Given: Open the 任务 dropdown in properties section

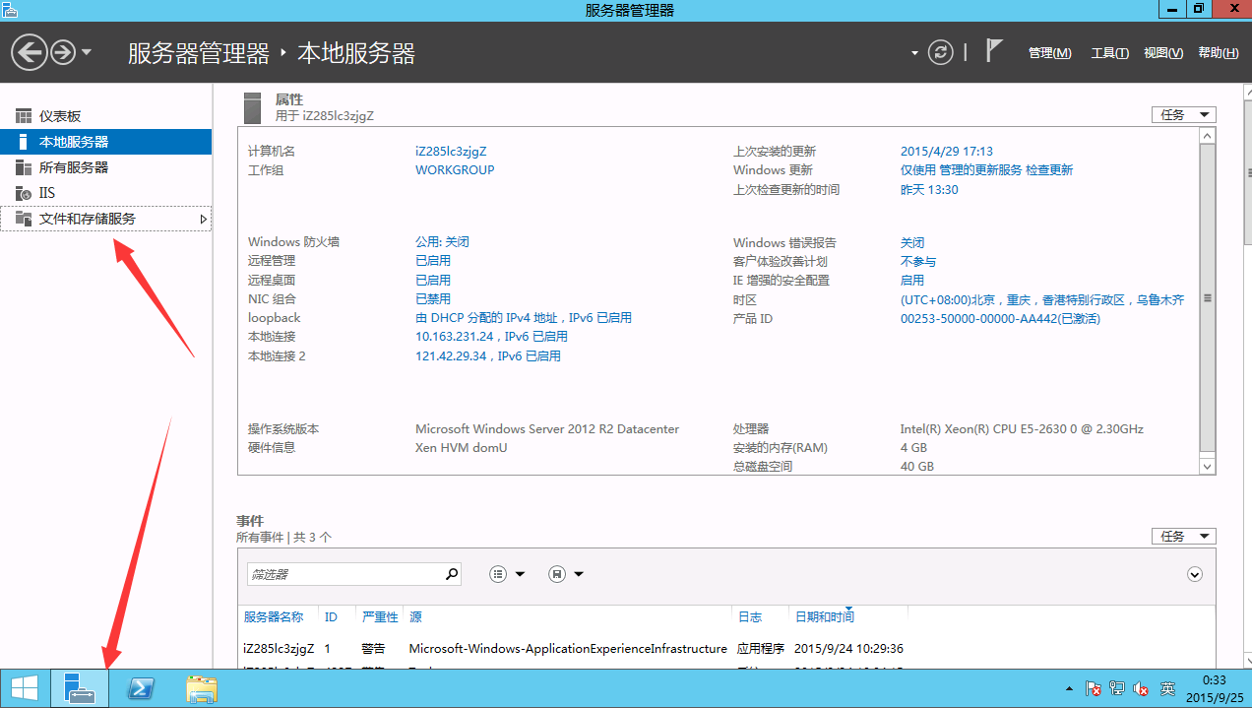Looking at the screenshot, I should pyautogui.click(x=1183, y=115).
